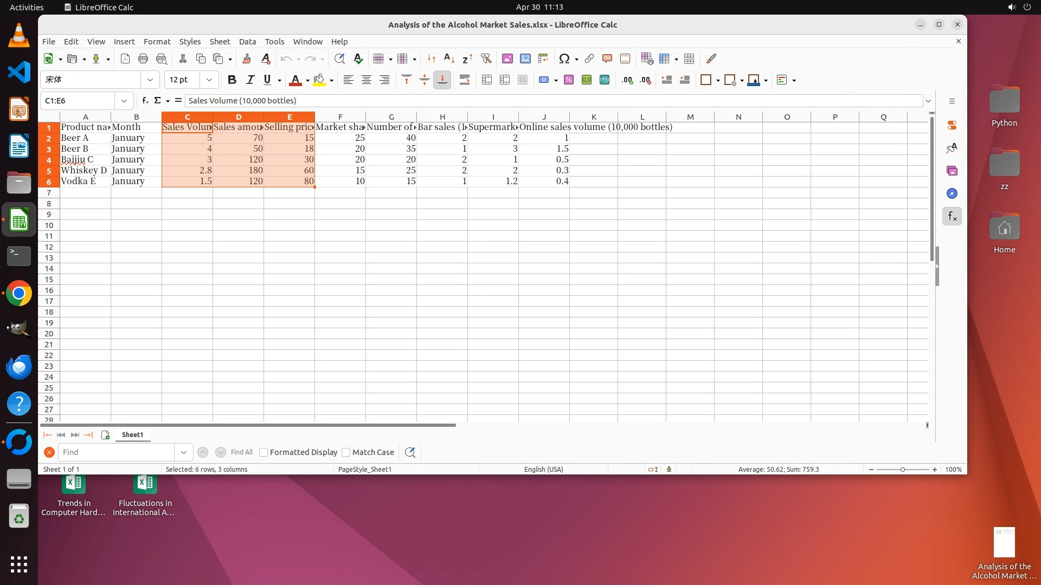Open the sidebar Navigator panel
1041x585 pixels.
952,193
